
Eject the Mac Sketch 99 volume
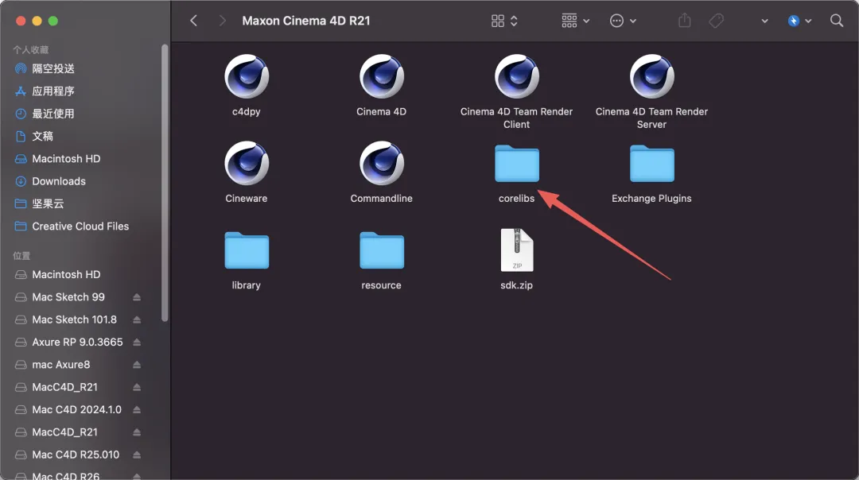pos(137,297)
